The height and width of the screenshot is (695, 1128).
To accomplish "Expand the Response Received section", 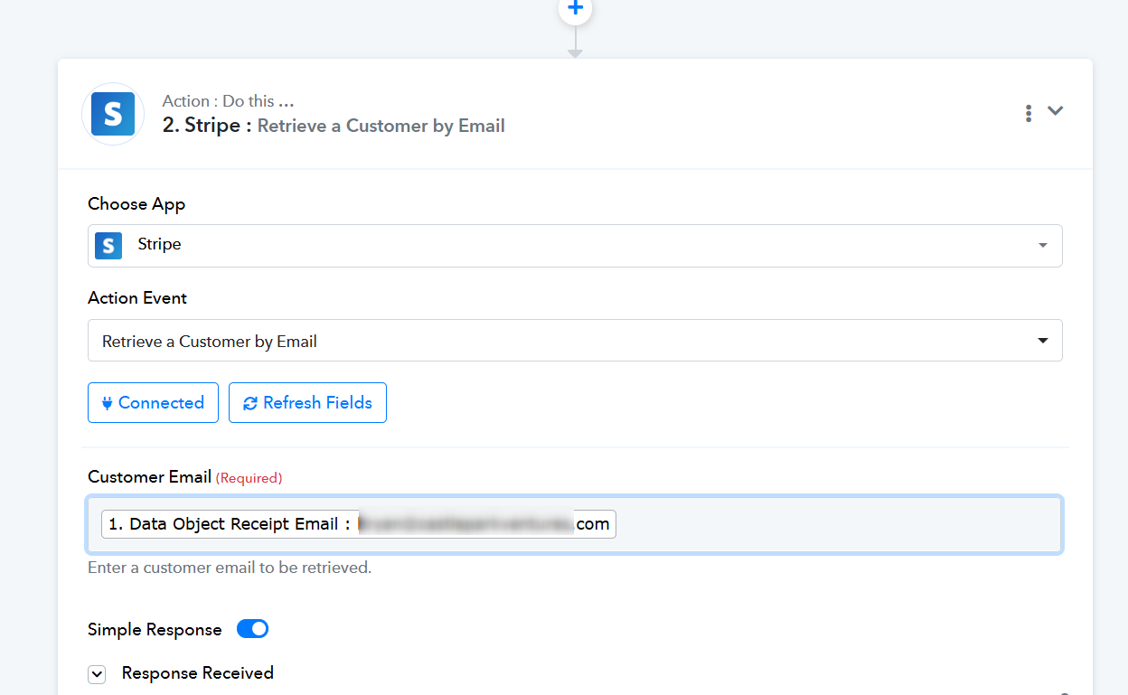I will 97,674.
